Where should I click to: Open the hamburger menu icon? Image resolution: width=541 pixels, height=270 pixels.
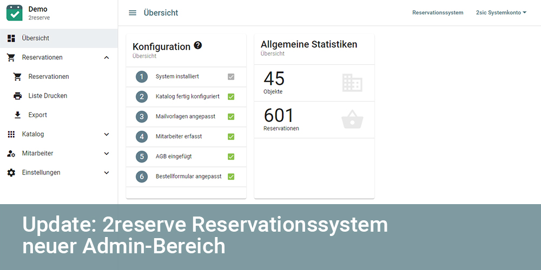[133, 13]
